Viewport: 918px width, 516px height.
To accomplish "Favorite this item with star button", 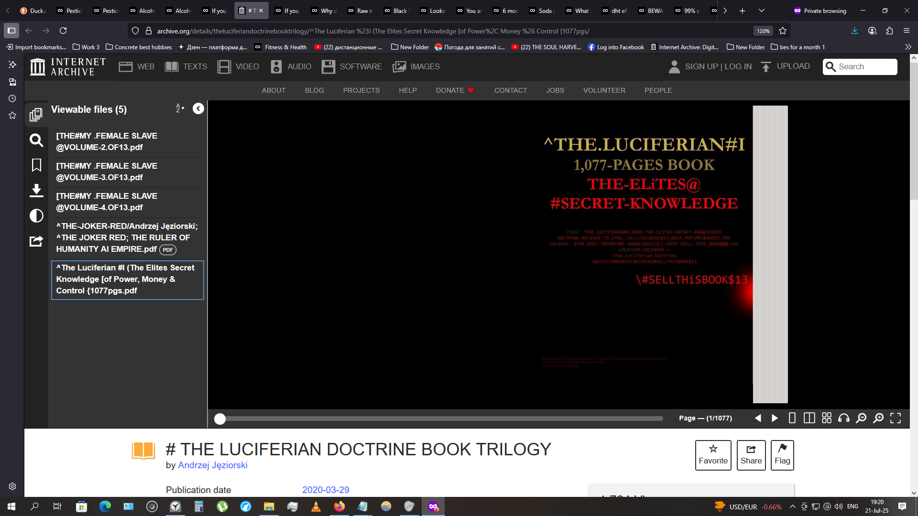I will (713, 455).
